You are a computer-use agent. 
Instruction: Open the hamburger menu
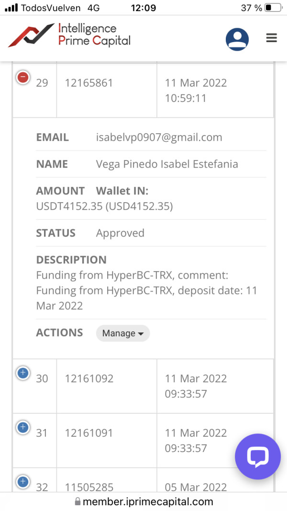tap(271, 38)
